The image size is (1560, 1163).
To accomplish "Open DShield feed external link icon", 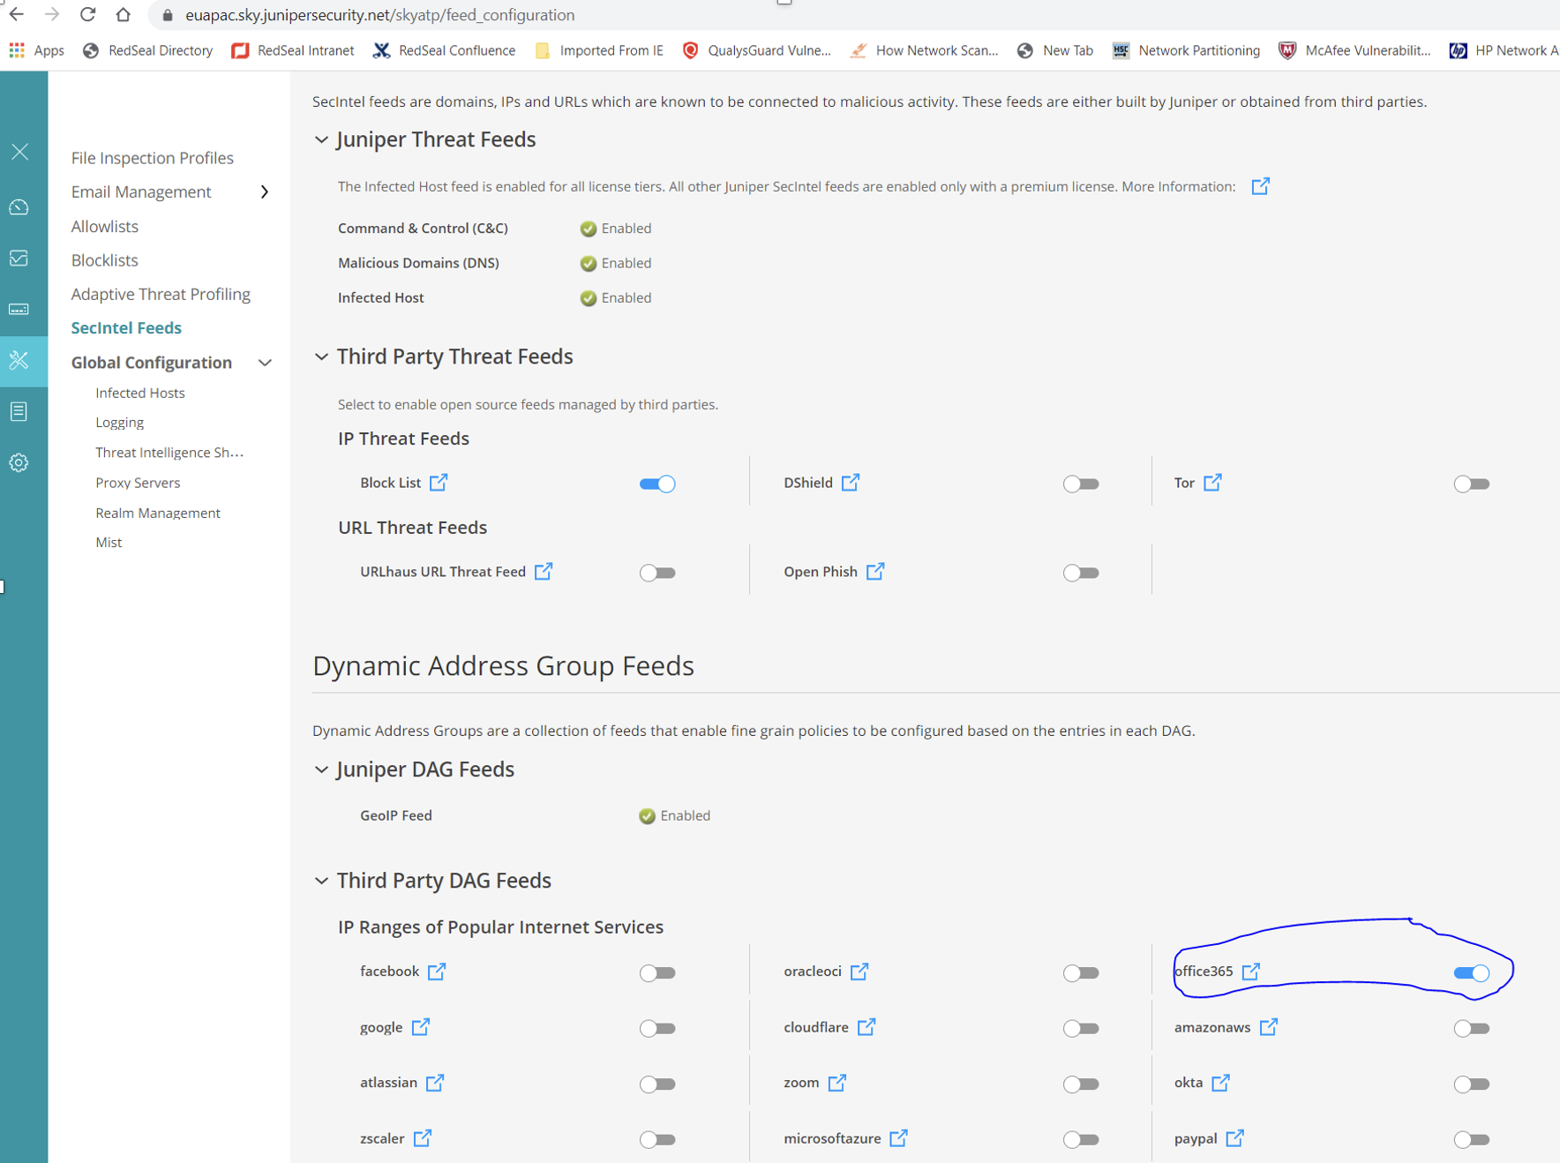I will [x=851, y=482].
